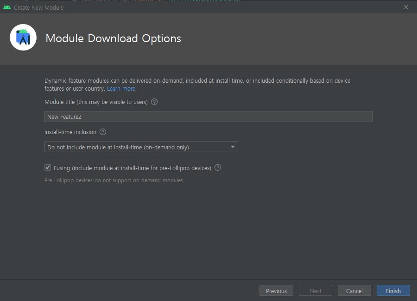
Task: Focus the Module title input field
Action: pos(208,117)
